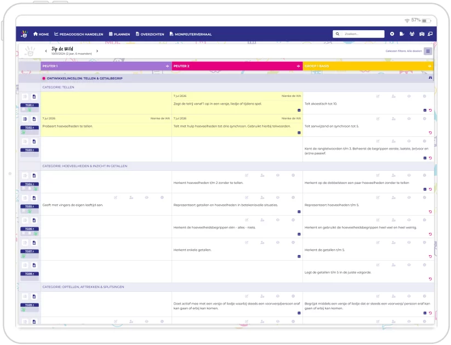Image resolution: width=451 pixels, height=345 pixels.
Task: Click person icon for 'Telt akoestisch tot 10'
Action: (393, 96)
